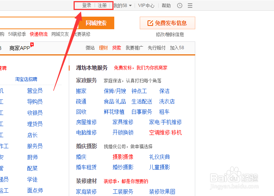Image resolution: width=274 pixels, height=196 pixels.
Task: Focus the search input field
Action: 39,23
